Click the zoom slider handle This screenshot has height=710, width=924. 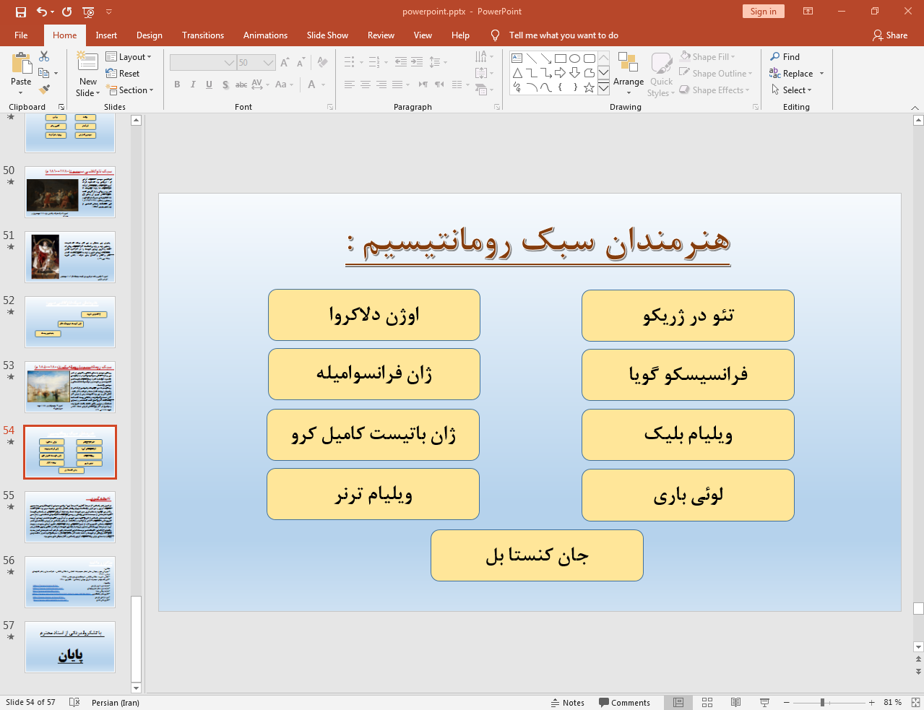coord(822,703)
